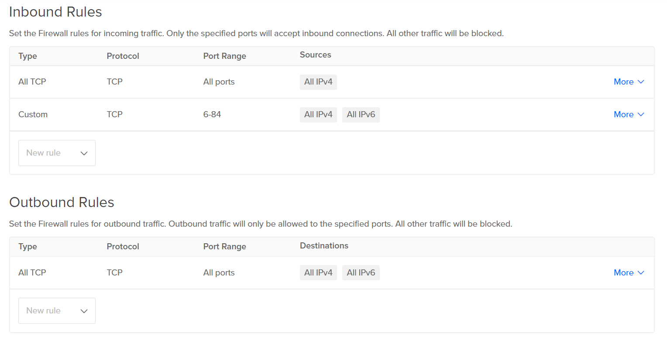
Task: Click All IPv4 tag in the Custom rule row
Action: coord(318,115)
